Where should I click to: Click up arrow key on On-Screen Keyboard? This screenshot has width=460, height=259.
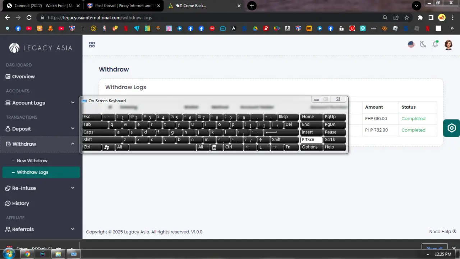(263, 140)
